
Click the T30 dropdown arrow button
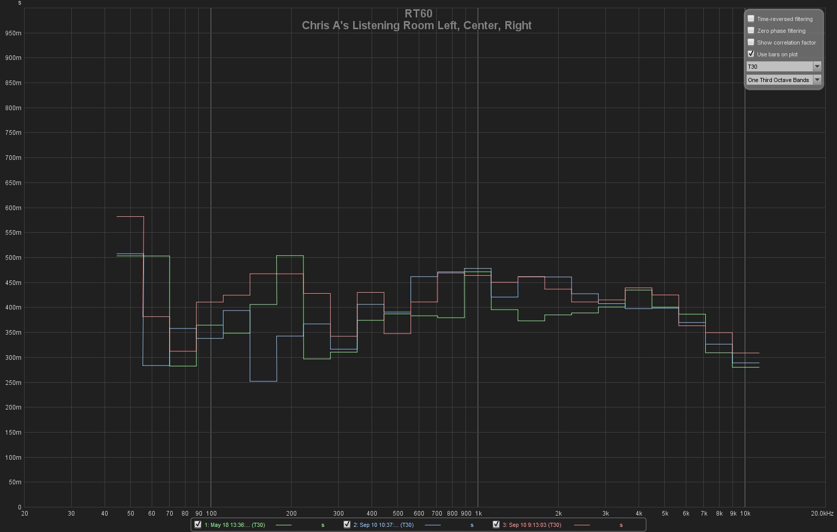(x=817, y=67)
